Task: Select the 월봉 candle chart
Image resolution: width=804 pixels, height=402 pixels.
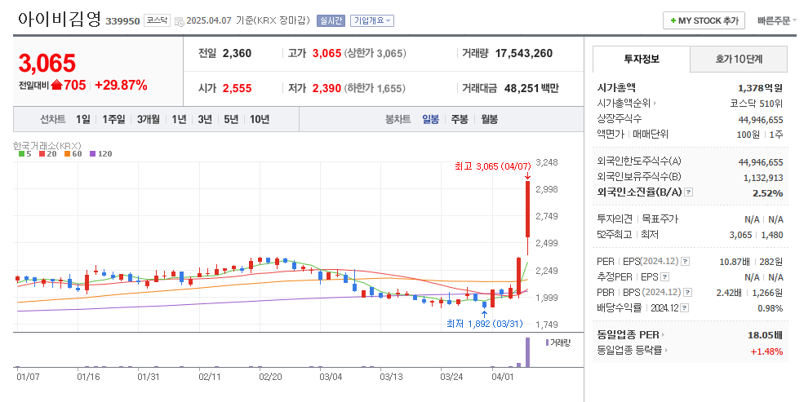Action: tap(489, 119)
